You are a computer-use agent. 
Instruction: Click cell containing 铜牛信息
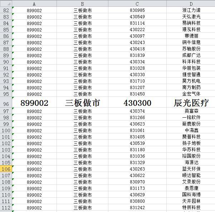(x=191, y=42)
